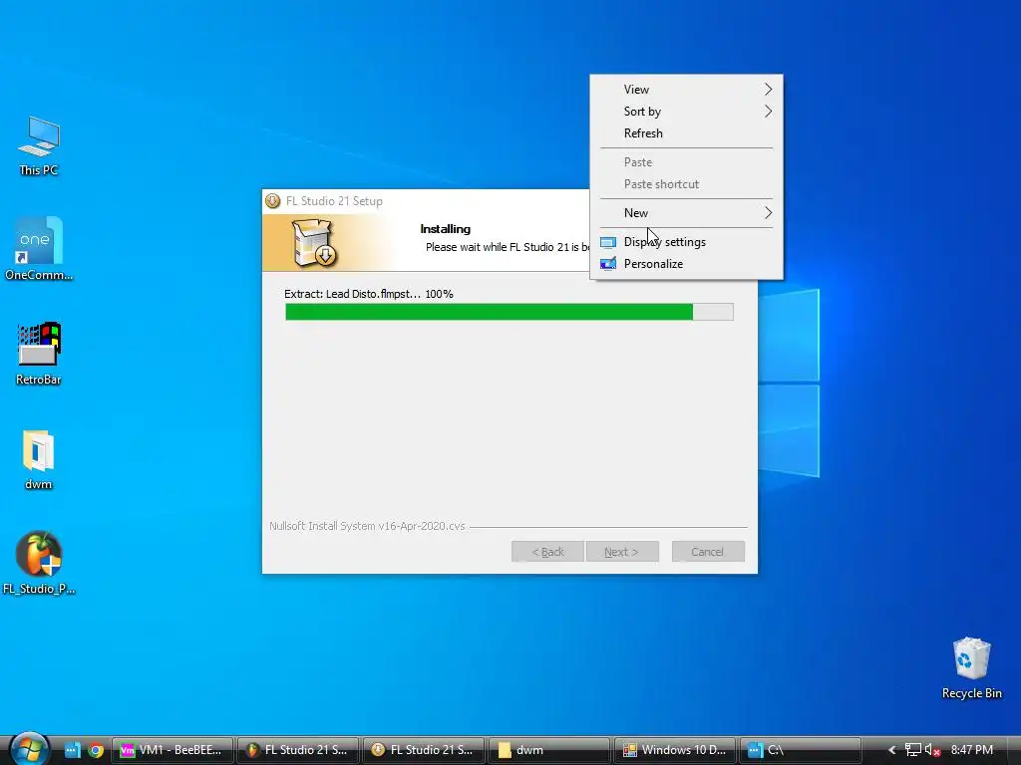
Task: Choose Sort by in the context menu
Action: [686, 112]
